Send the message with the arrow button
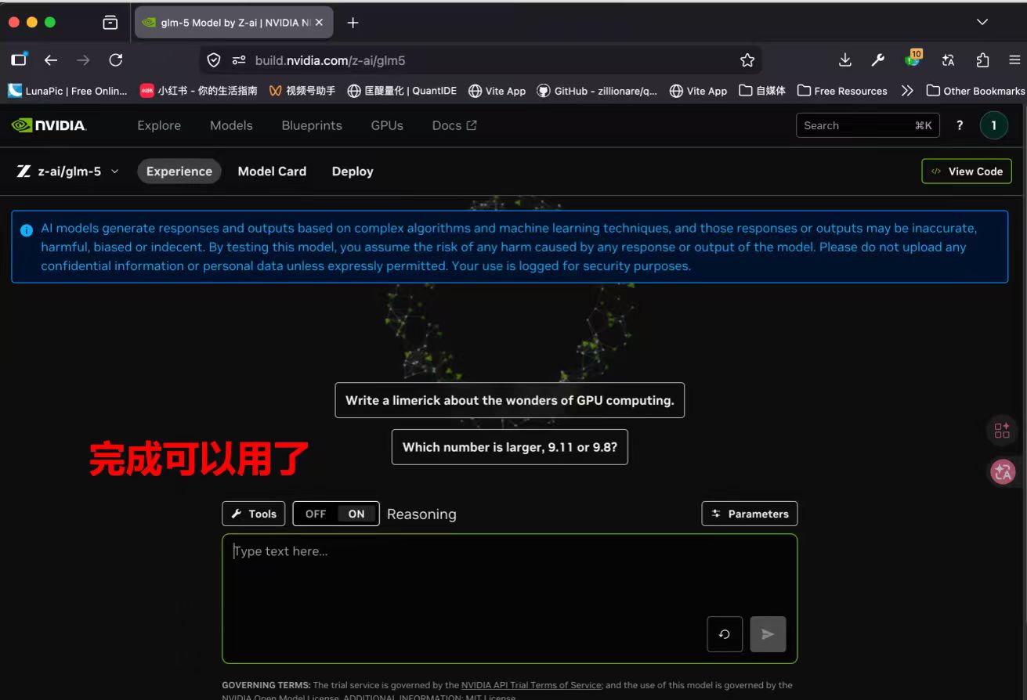The height and width of the screenshot is (700, 1027). click(768, 634)
